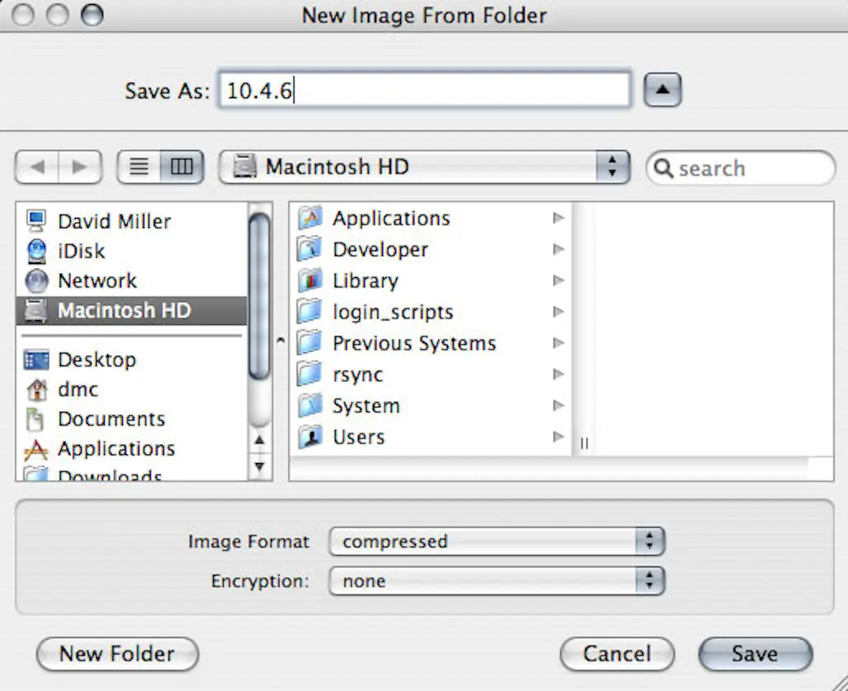Select the Applications item in the sidebar

coord(116,448)
